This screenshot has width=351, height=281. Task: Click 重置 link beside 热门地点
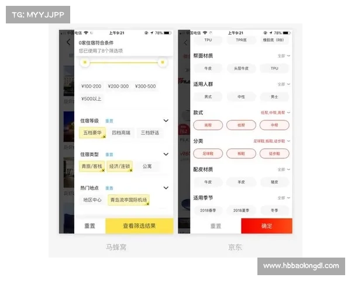coord(109,189)
